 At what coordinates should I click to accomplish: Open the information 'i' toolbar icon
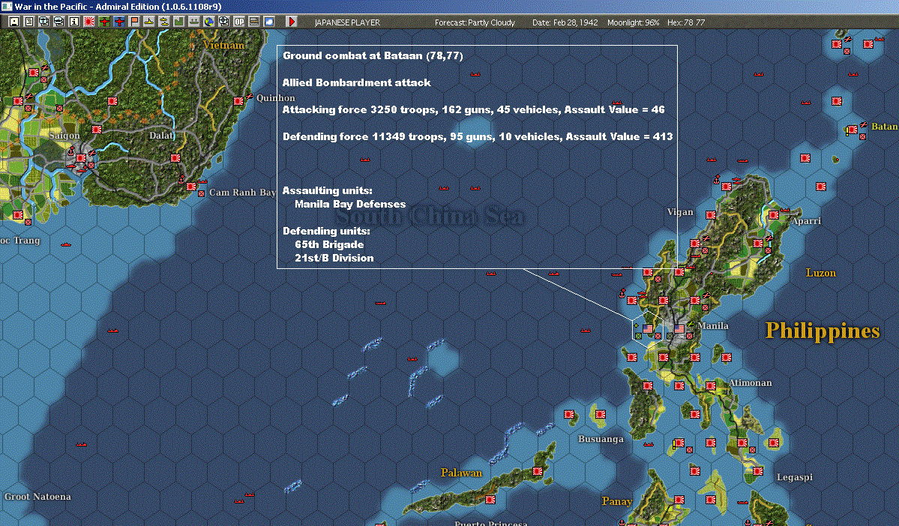point(74,22)
